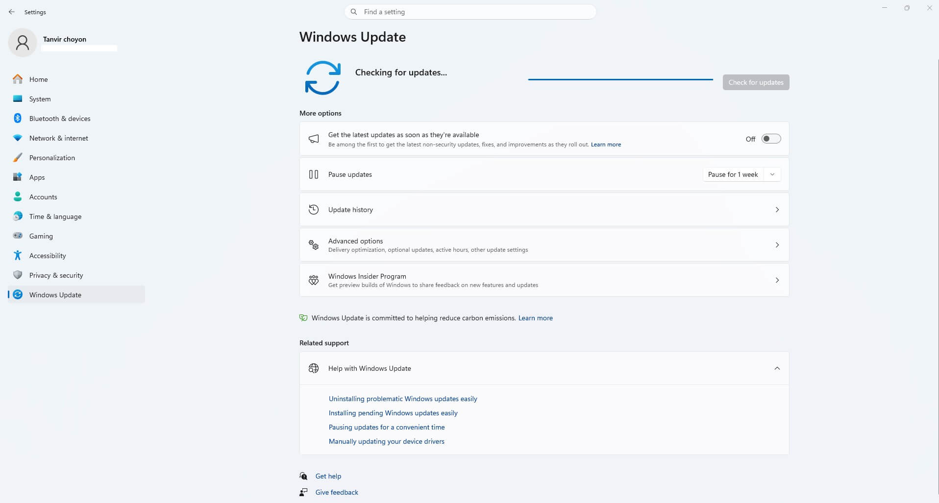
Task: Open Pausing updates for a convenient time link
Action: [387, 427]
